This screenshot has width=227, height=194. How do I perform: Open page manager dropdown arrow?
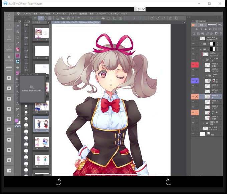click(49, 22)
